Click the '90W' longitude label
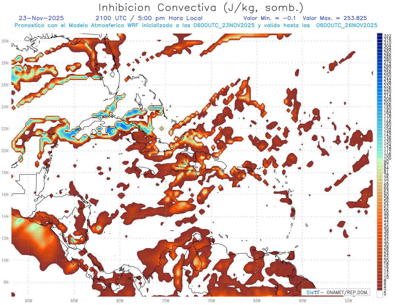 point(28,301)
